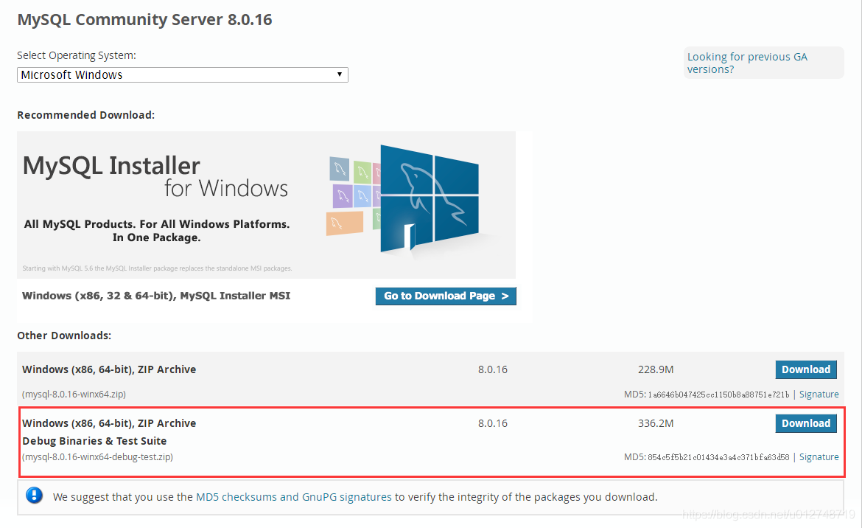This screenshot has height=528, width=862.
Task: Click the MySQL Installer for Windows banner
Action: pos(266,204)
